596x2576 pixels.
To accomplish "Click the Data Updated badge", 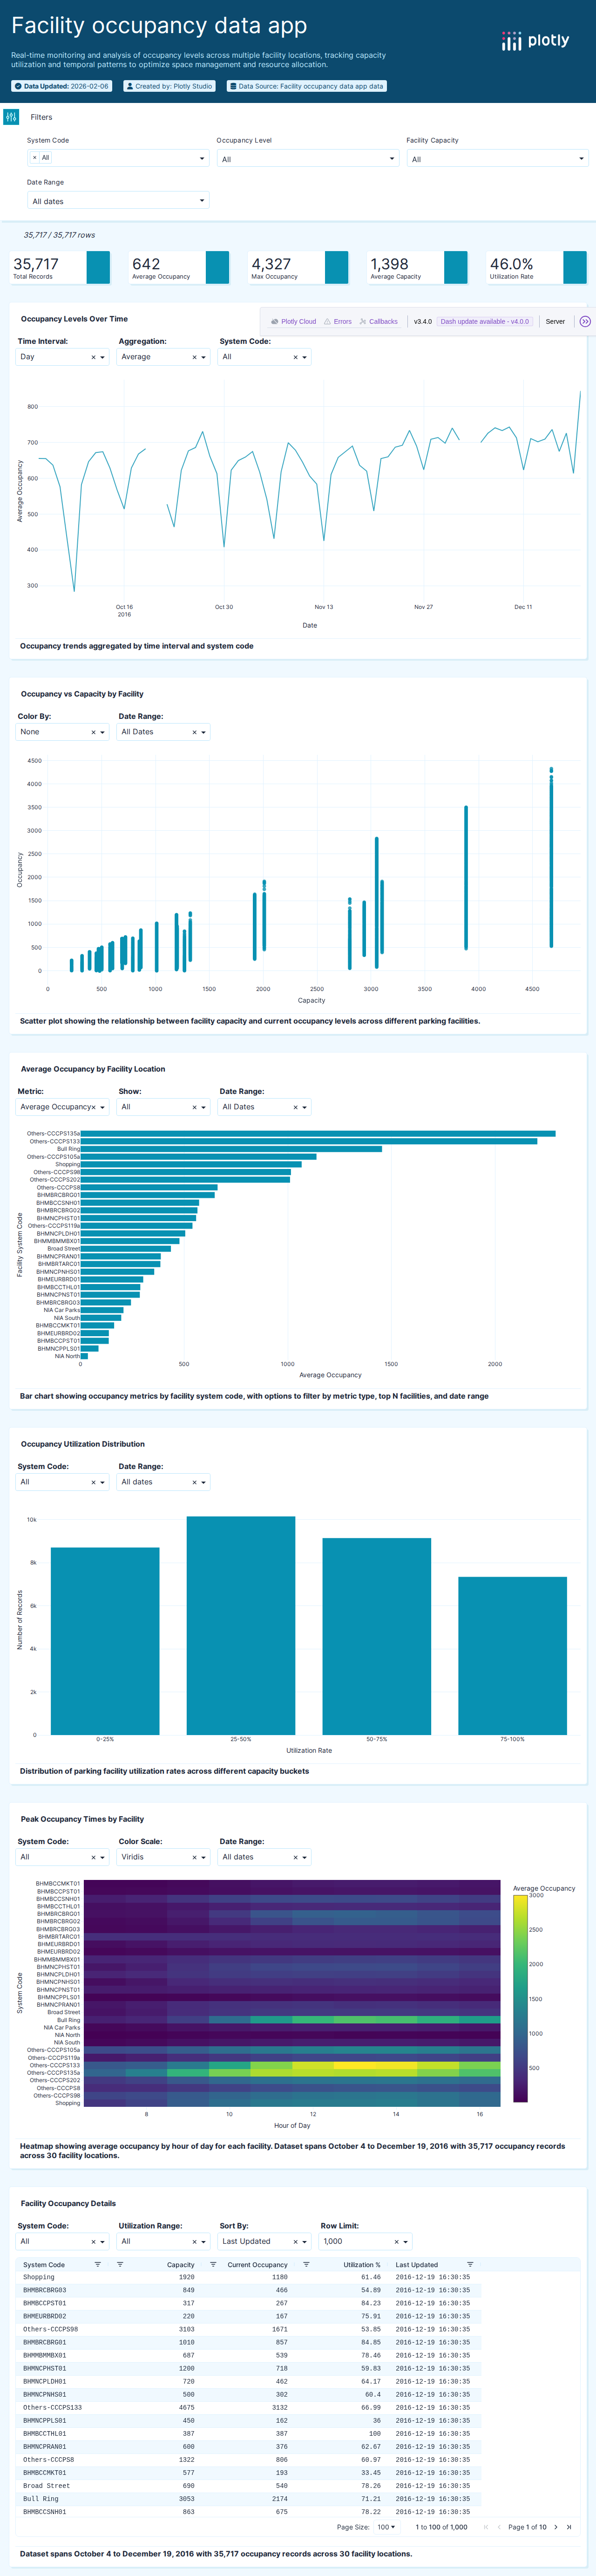I will click(62, 86).
